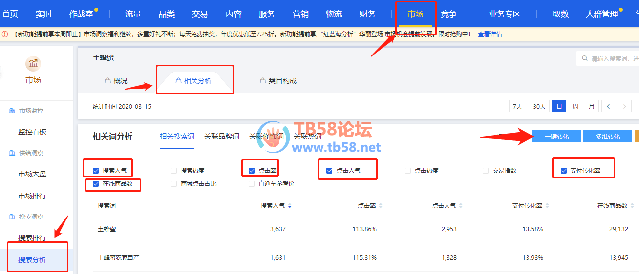Check the 直通车参考价 checkbox

tap(252, 184)
